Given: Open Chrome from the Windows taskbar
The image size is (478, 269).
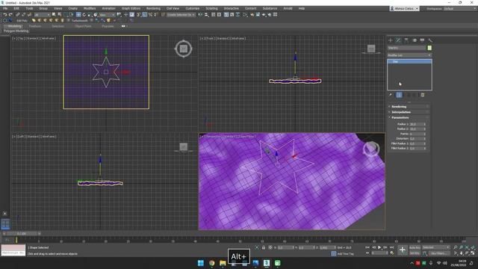Looking at the screenshot, I should [211, 263].
